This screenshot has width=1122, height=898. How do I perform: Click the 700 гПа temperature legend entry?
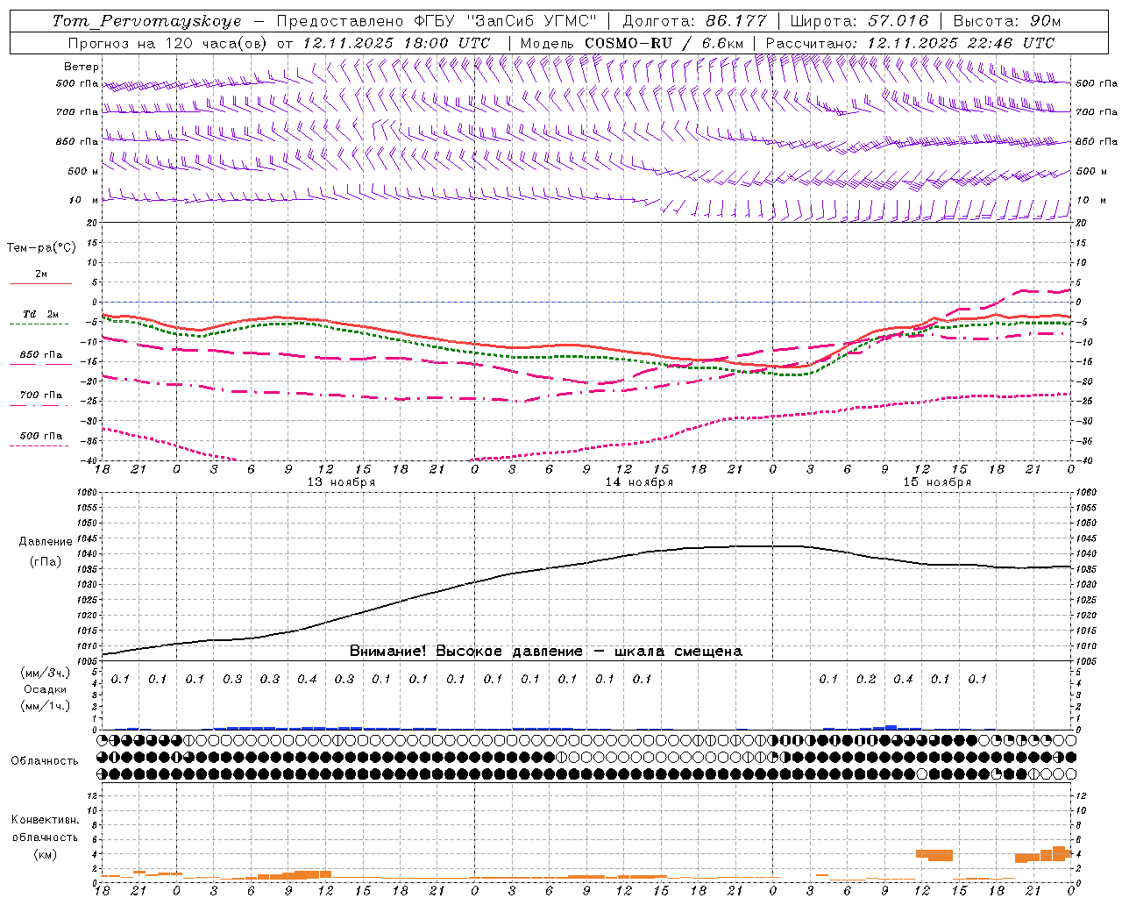point(40,396)
